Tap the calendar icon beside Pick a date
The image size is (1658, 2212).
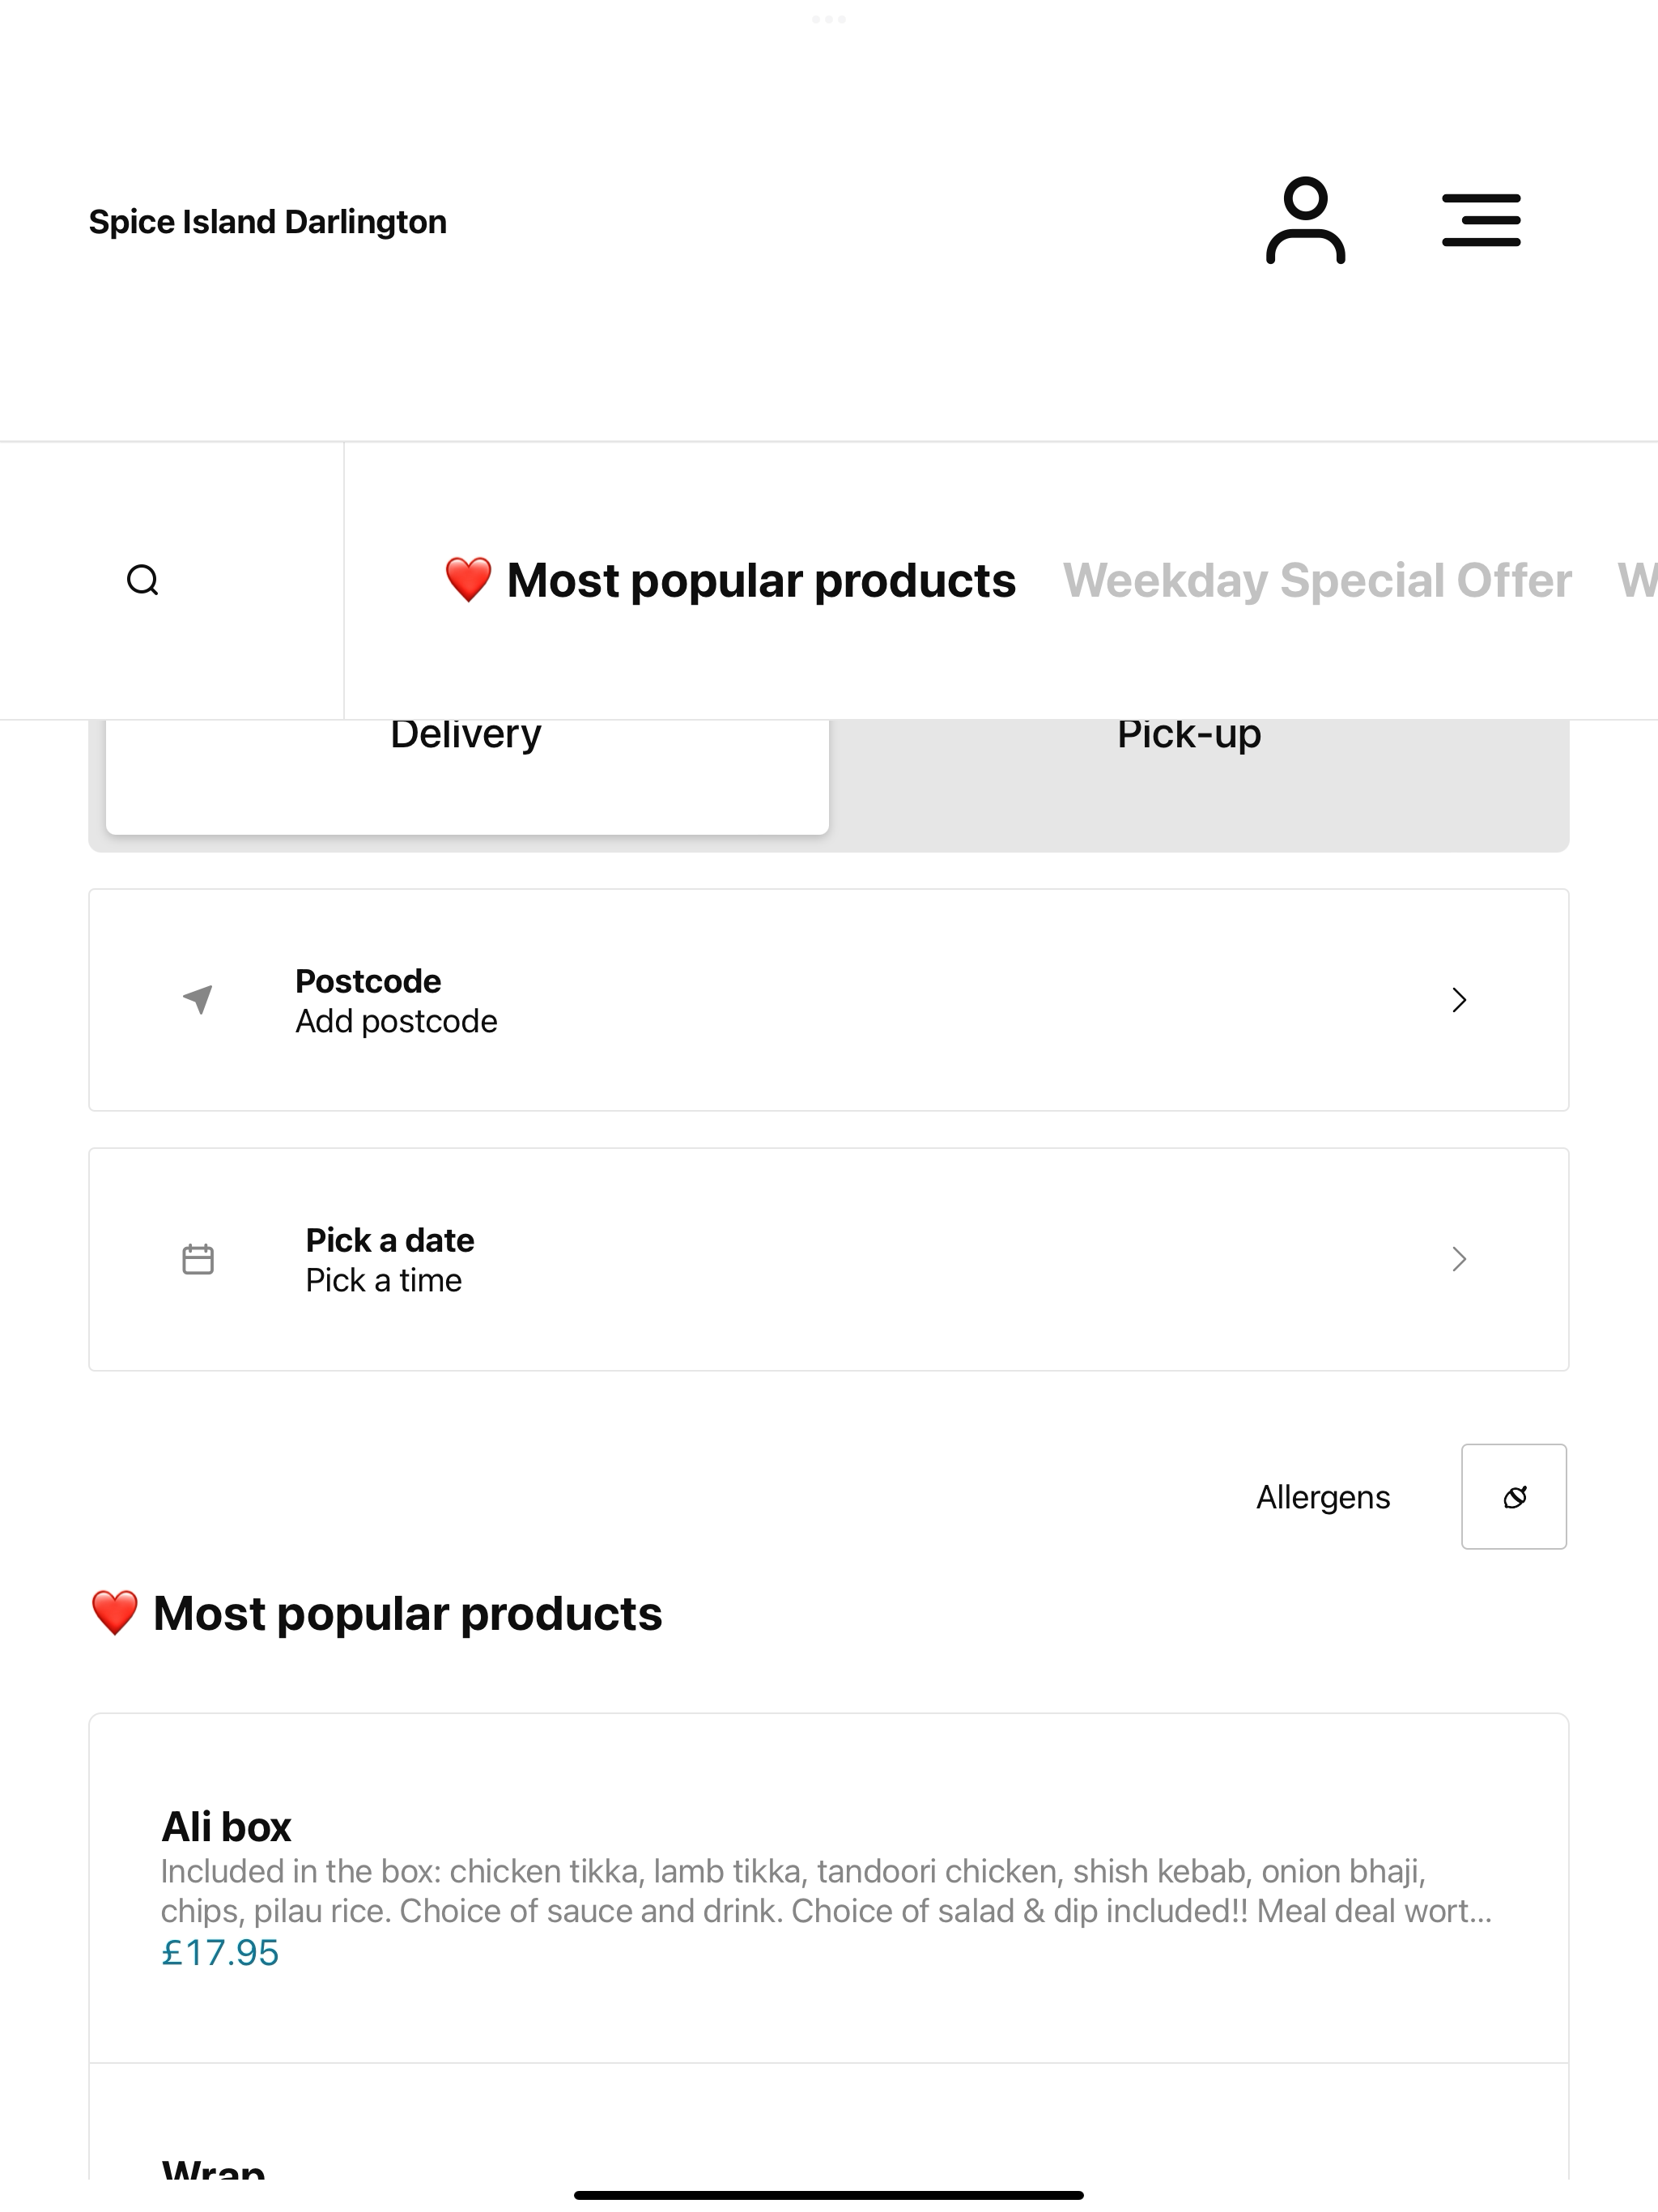198,1259
